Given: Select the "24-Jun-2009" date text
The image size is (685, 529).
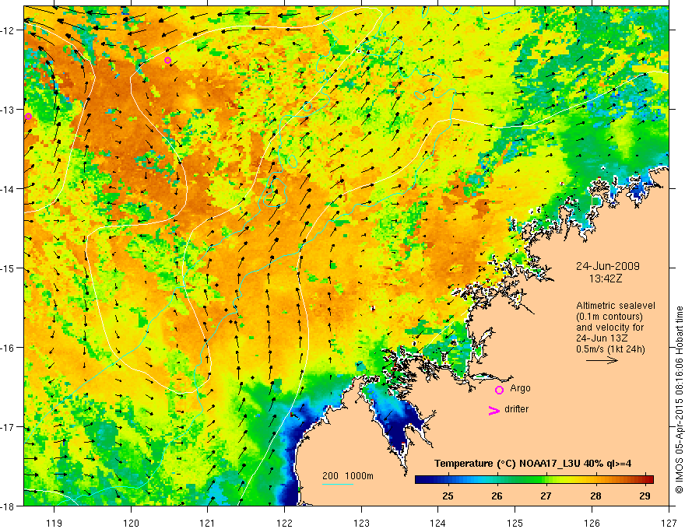Looking at the screenshot, I should pos(608,266).
